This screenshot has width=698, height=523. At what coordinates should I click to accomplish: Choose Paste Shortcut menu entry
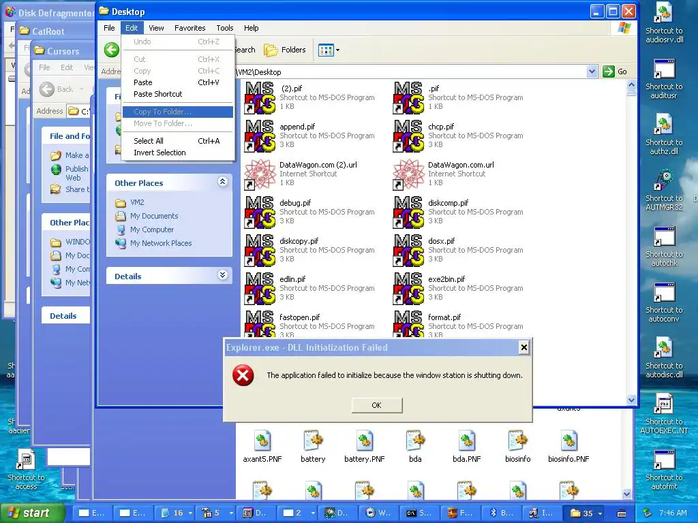[x=178, y=94]
